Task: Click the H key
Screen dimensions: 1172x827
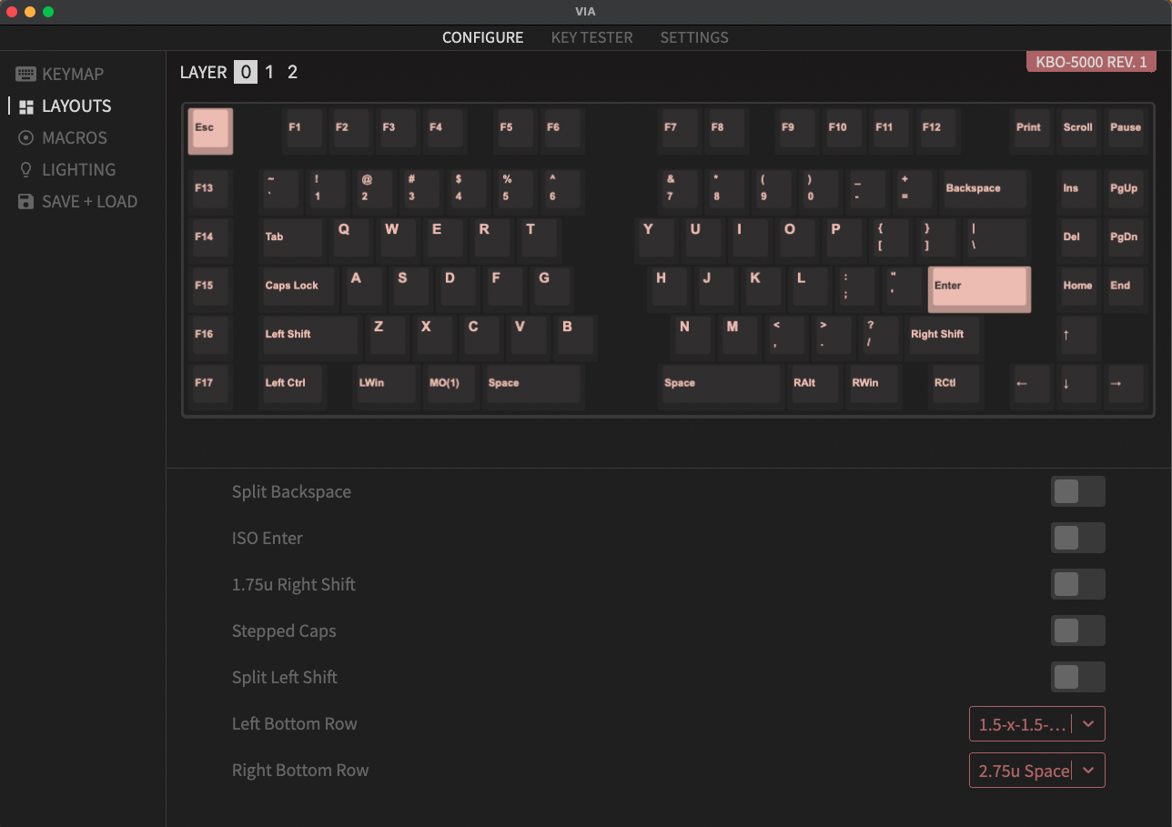Action: (668, 289)
